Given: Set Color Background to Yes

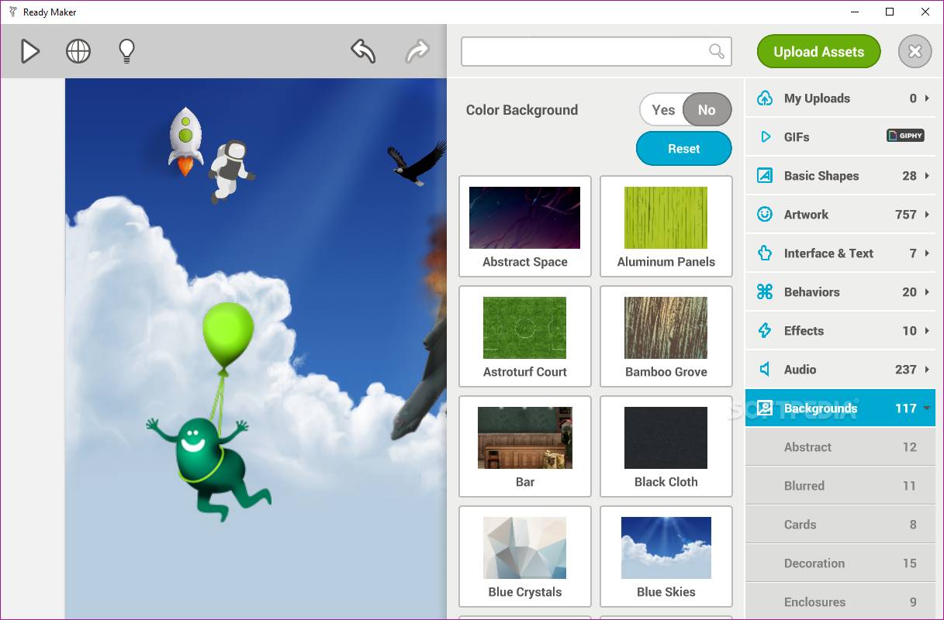Looking at the screenshot, I should coord(662,110).
